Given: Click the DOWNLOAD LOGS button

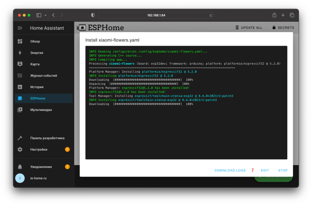Looking at the screenshot, I should 230,170.
